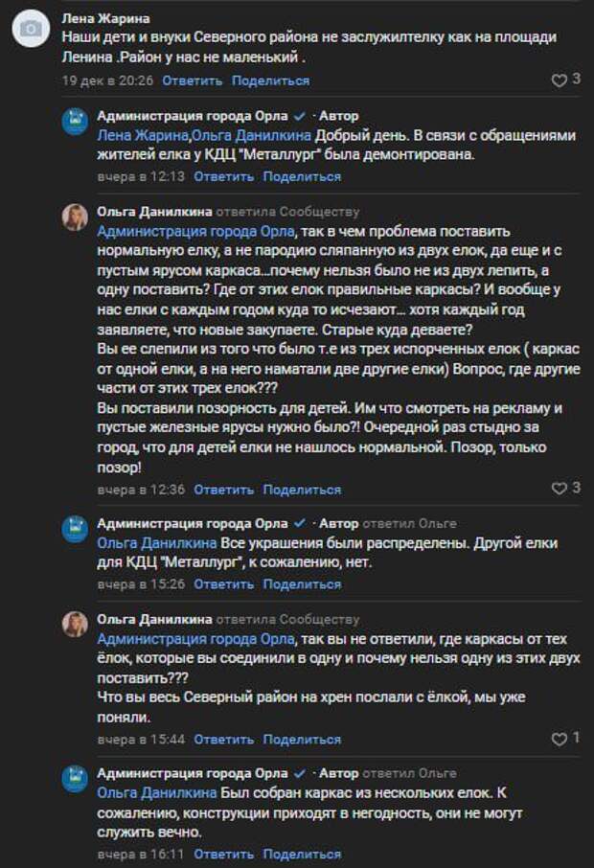Open Лена Жарина's camera placeholder avatar
The image size is (594, 868).
pos(31,29)
